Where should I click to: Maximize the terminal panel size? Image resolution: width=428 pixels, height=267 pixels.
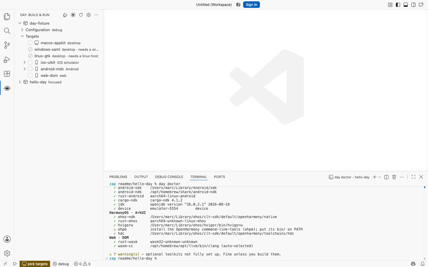point(413,177)
